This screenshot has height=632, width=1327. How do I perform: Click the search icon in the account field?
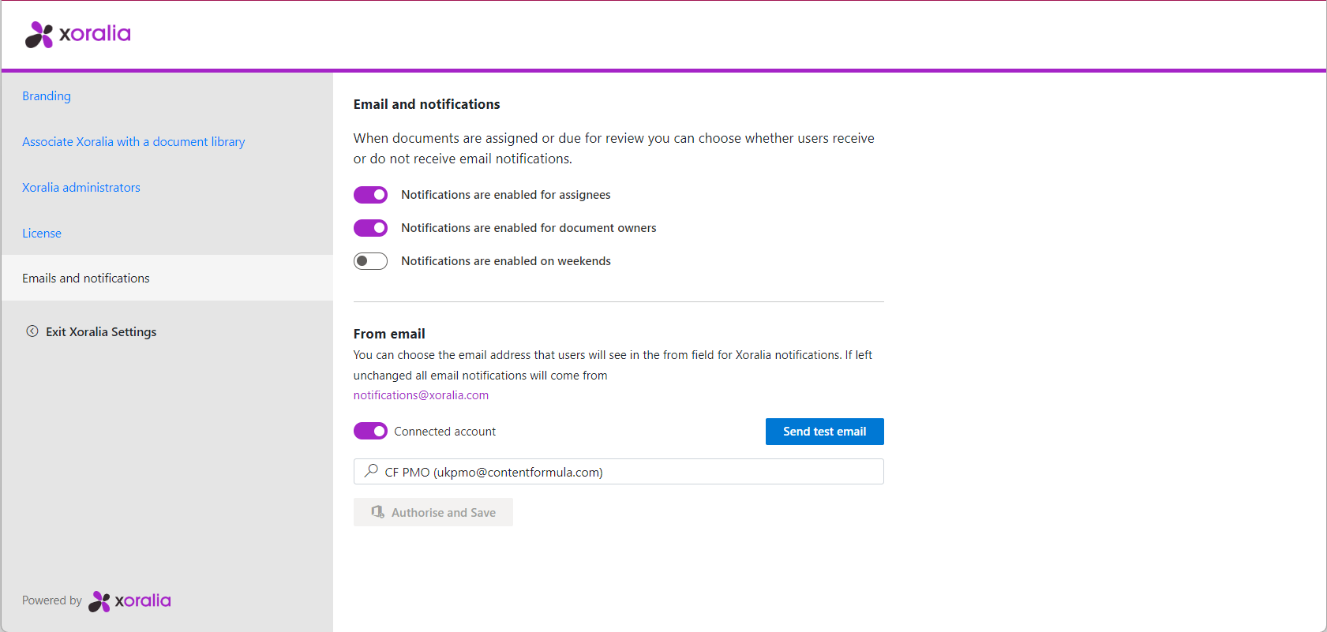pyautogui.click(x=371, y=471)
